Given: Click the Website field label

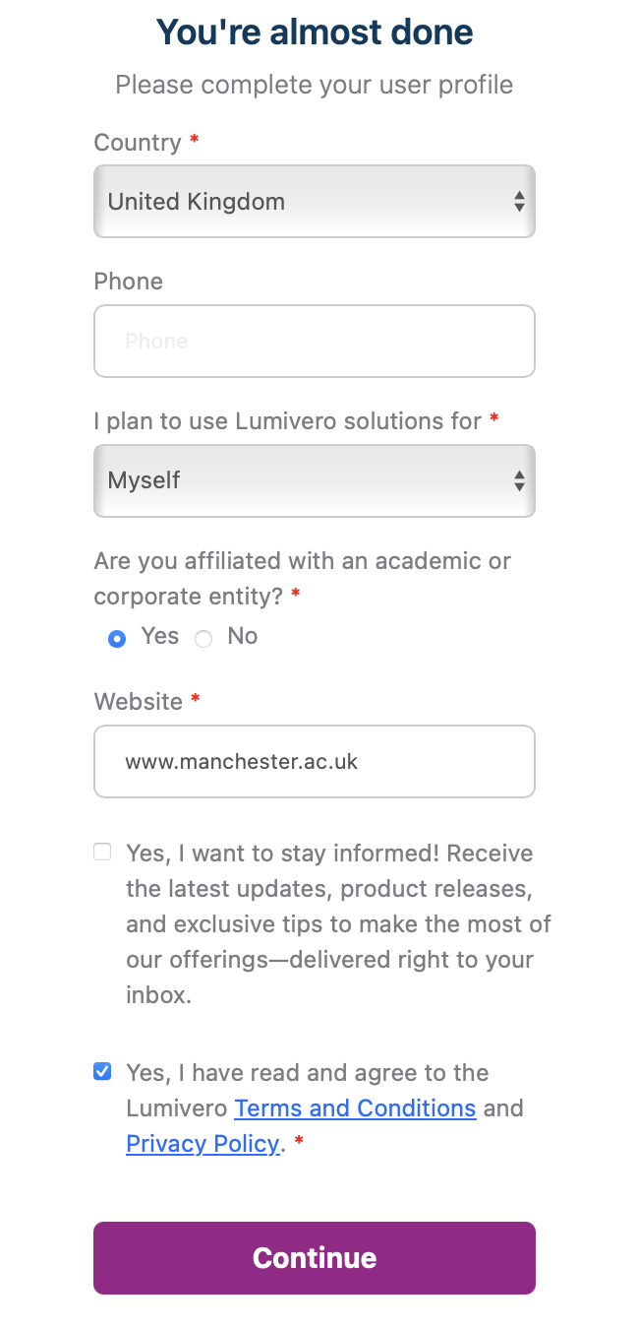Looking at the screenshot, I should click(139, 702).
